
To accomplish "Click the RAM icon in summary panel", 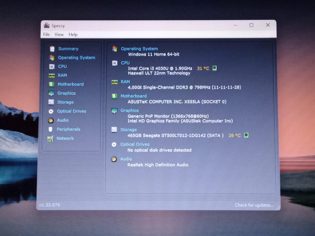I will [115, 82].
